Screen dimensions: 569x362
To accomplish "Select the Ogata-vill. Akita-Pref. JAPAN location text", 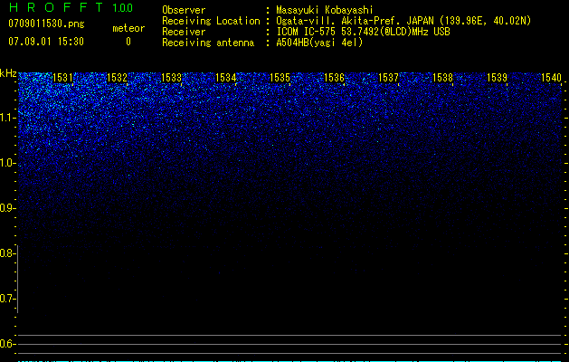I will (403, 21).
